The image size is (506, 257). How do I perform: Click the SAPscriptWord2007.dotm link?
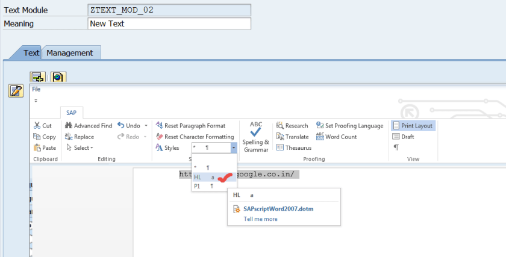coord(278,209)
